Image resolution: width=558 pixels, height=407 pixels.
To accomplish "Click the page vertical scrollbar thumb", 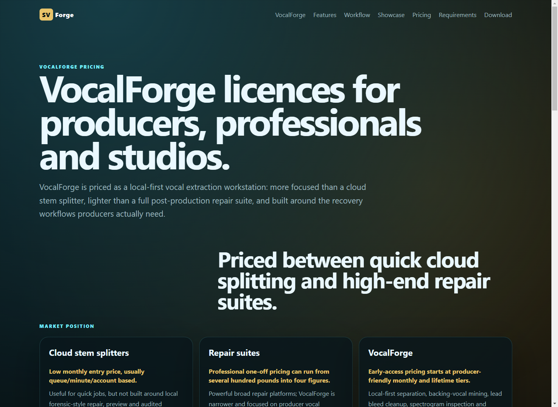I will click(555, 58).
